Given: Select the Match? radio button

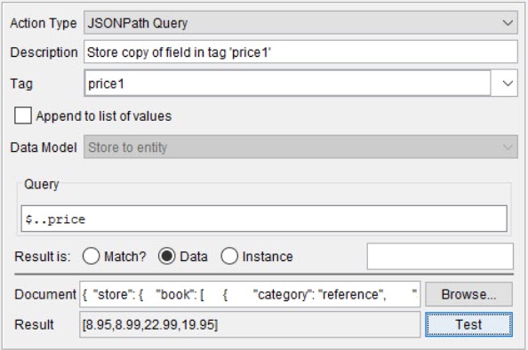Looking at the screenshot, I should tap(91, 256).
